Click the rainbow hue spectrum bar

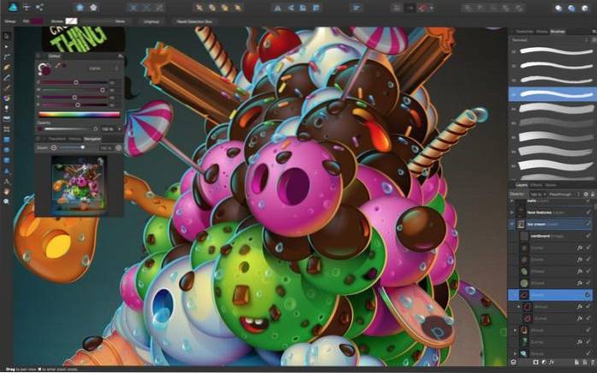80,115
